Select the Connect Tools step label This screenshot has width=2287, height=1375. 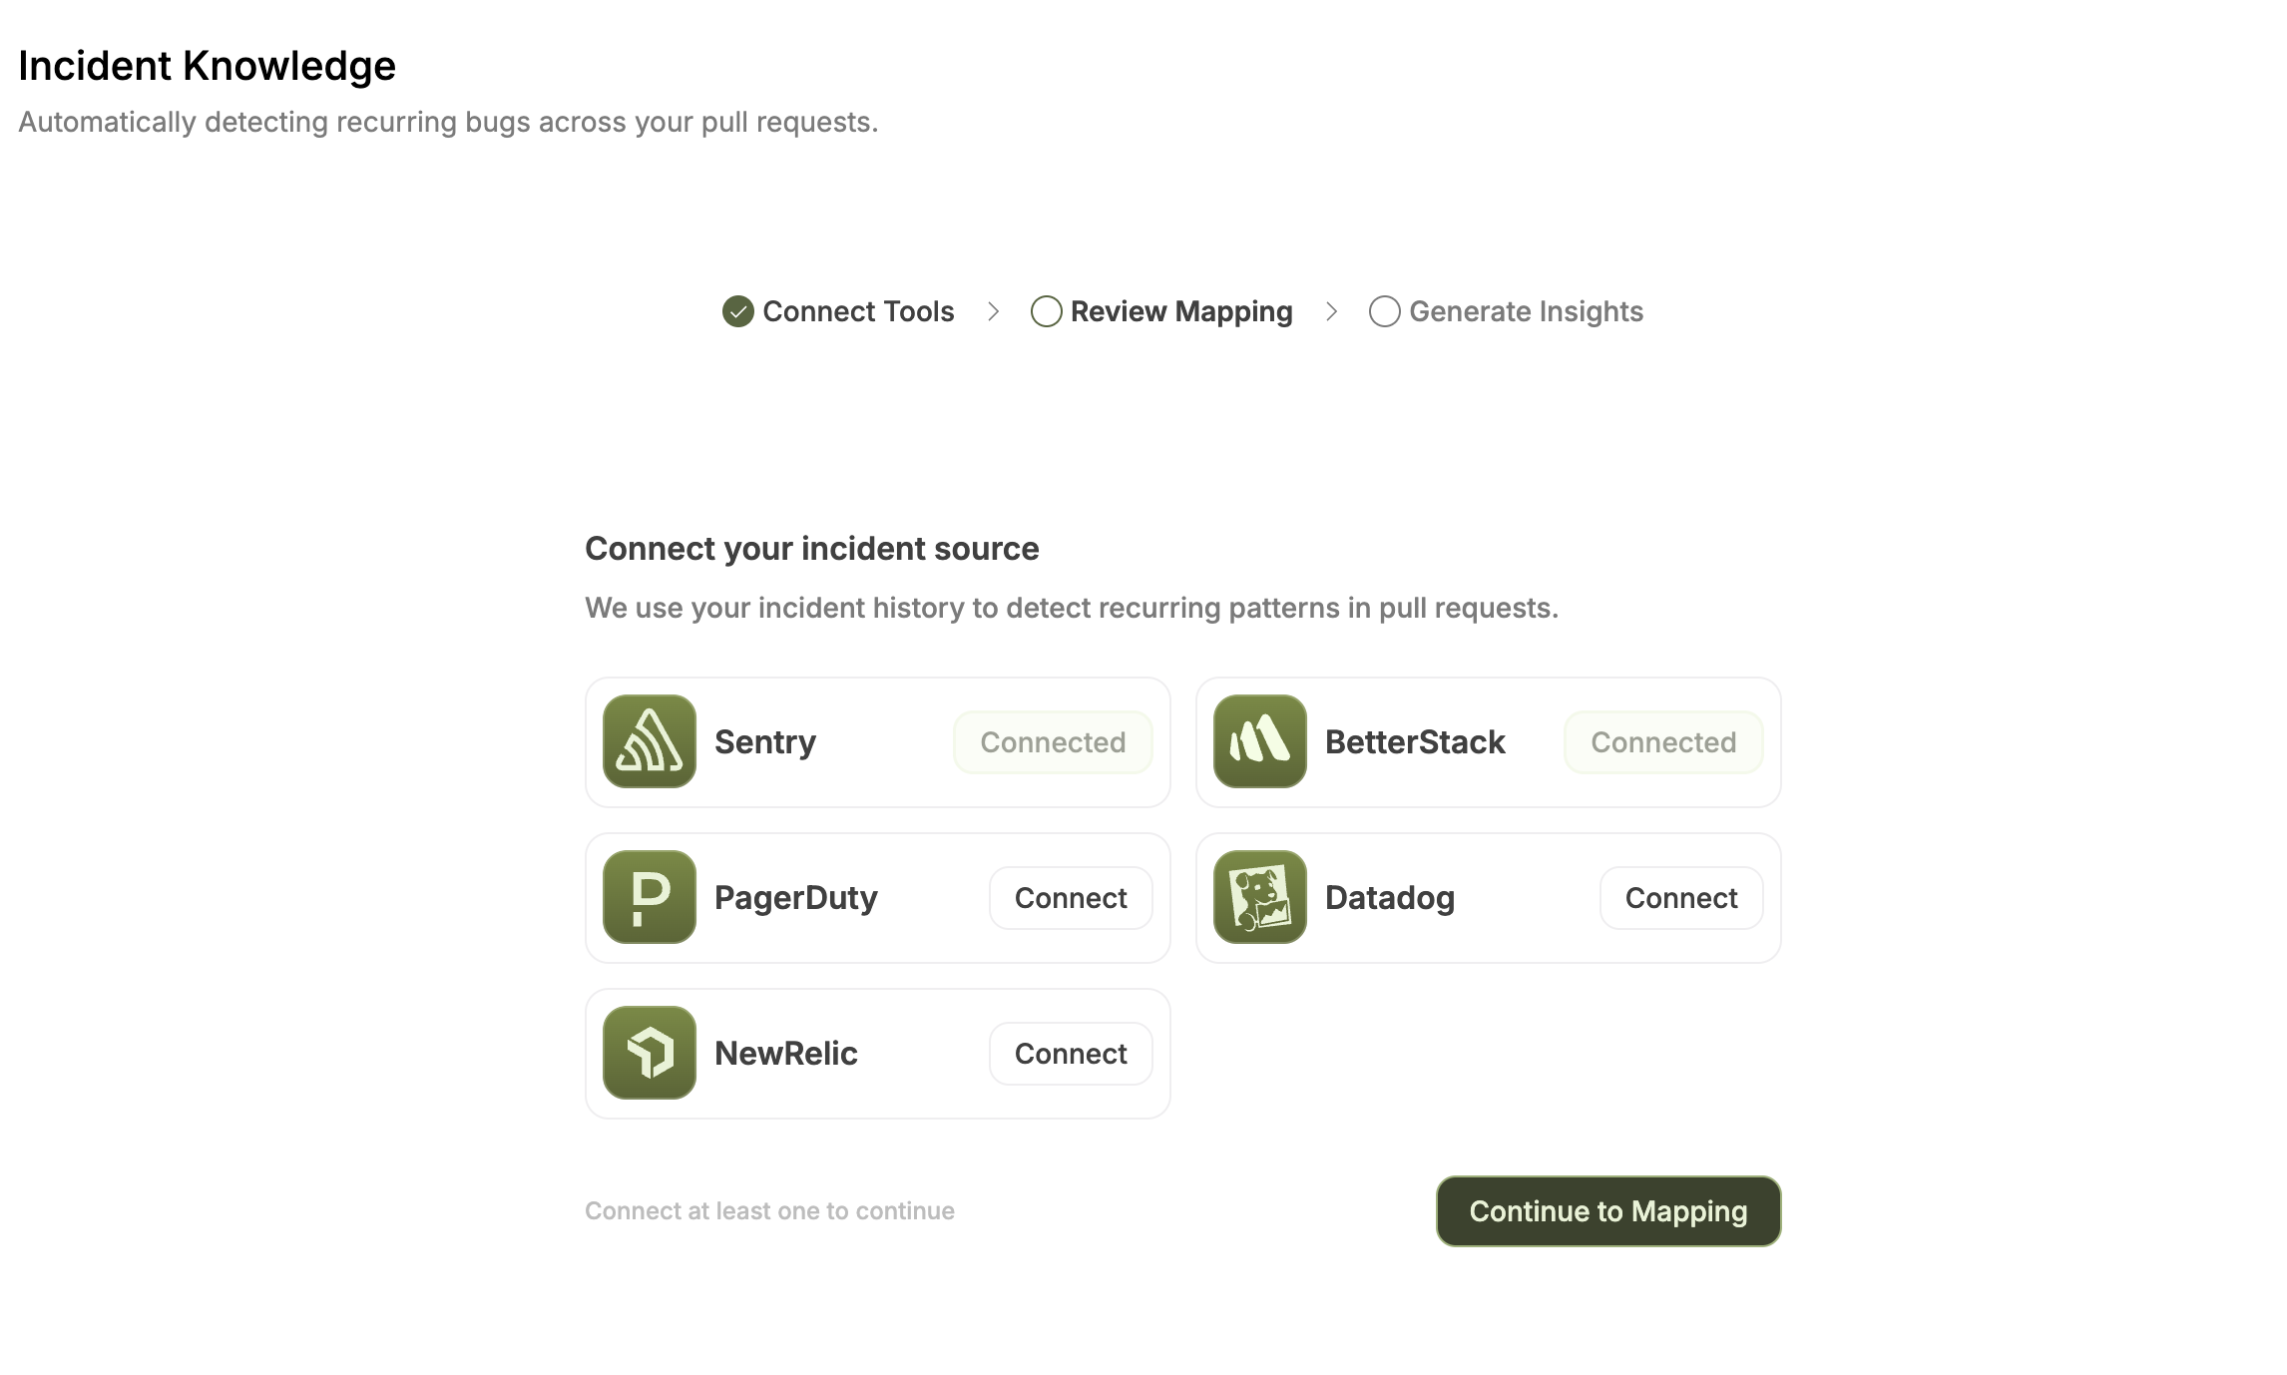point(857,311)
